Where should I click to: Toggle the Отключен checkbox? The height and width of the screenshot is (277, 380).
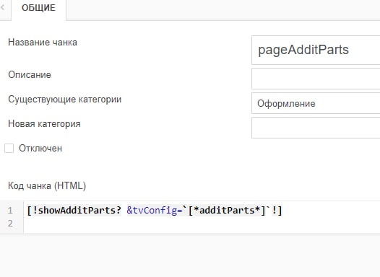pos(9,149)
